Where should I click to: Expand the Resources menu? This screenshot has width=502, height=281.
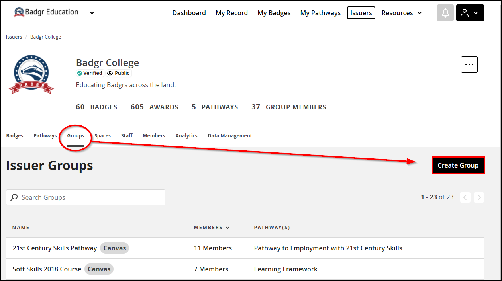402,13
